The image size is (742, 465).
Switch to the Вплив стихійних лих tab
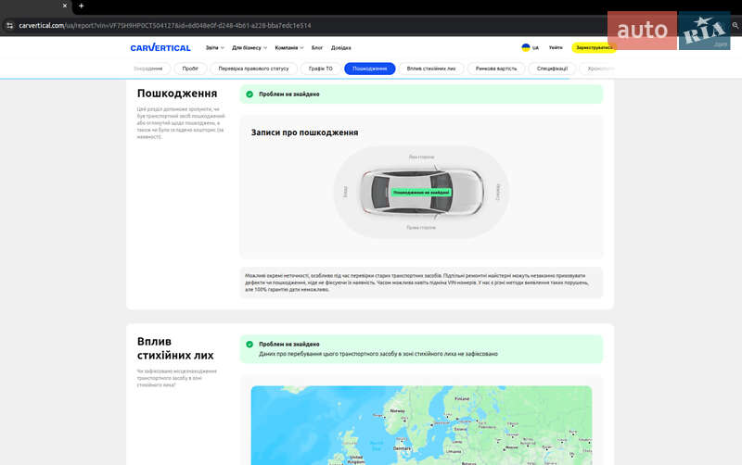(x=431, y=69)
